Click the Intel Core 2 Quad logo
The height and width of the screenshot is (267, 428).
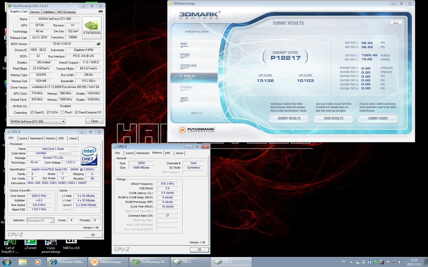(89, 156)
